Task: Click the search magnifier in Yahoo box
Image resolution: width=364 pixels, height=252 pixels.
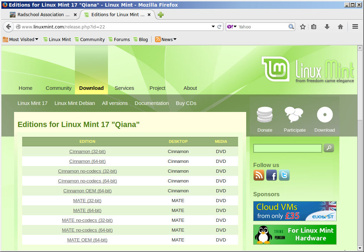Action: click(291, 27)
